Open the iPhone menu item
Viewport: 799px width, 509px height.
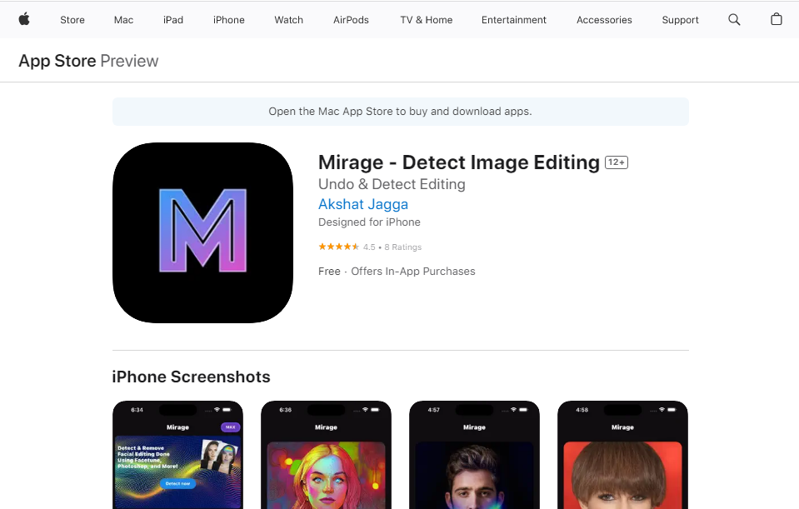[x=228, y=20]
